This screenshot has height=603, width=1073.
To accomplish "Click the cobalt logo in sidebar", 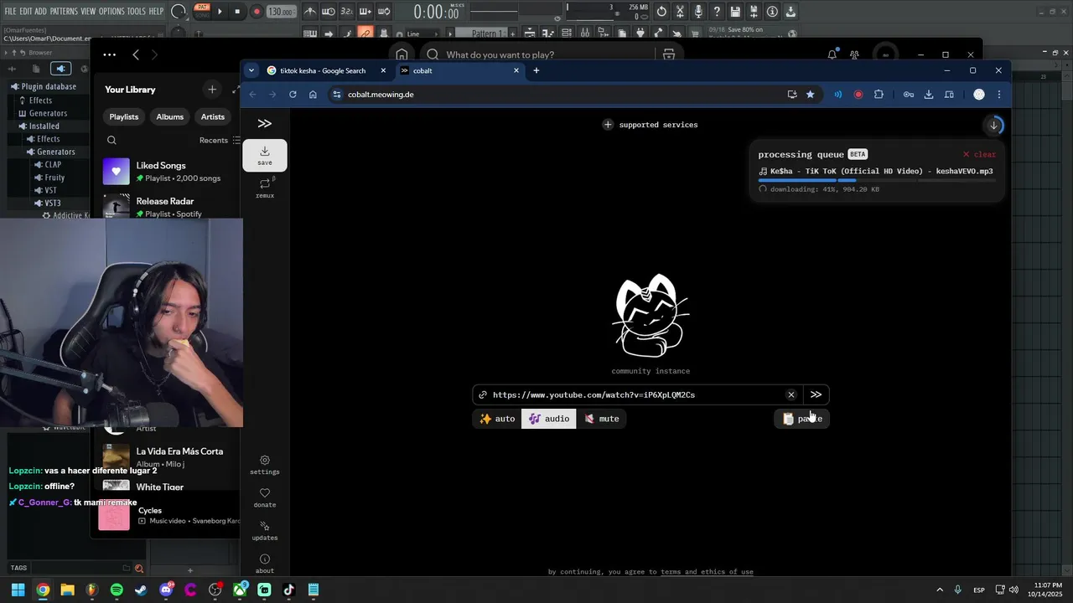I will [265, 123].
